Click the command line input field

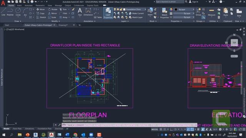(x=129, y=125)
